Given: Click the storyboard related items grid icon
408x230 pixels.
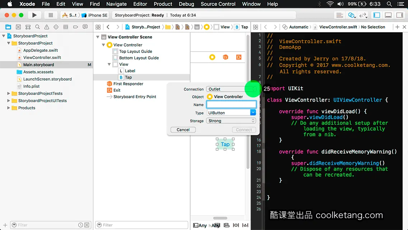Looking at the screenshot, I should [x=98, y=27].
